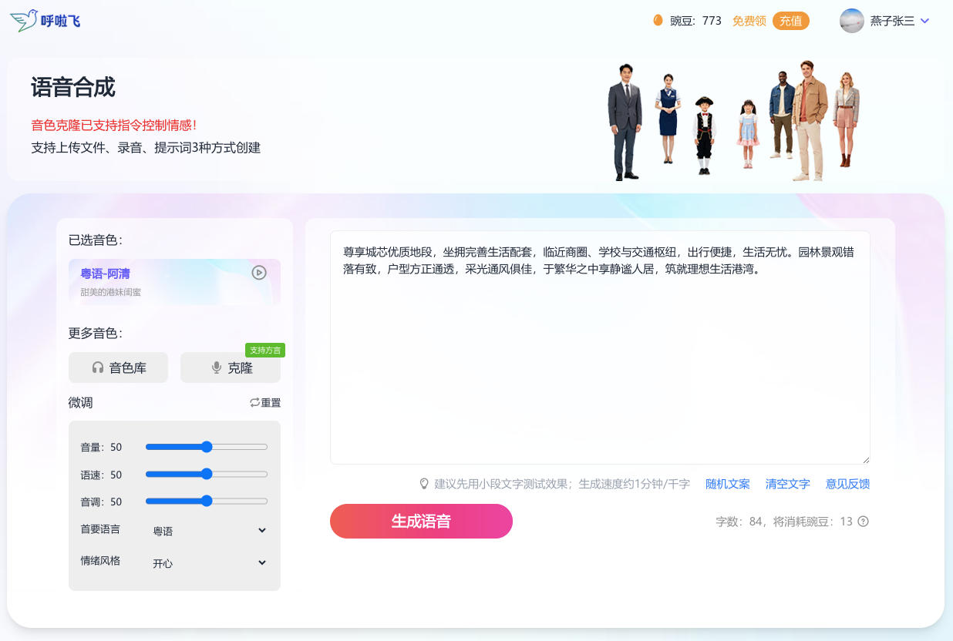Image resolution: width=953 pixels, height=641 pixels.
Task: Click the 充值 recharge button
Action: coord(790,21)
